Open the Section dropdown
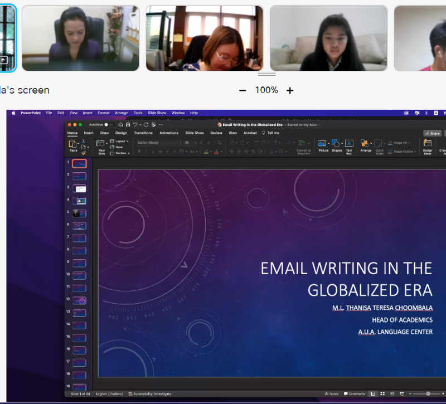This screenshot has width=446, height=404. point(120,153)
